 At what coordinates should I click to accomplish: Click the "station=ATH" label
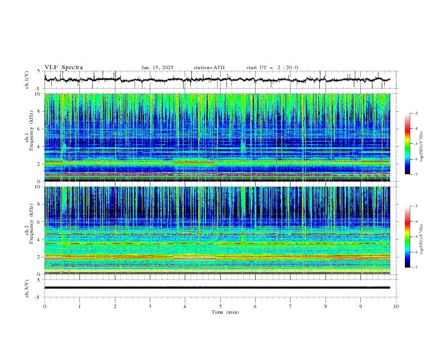[x=209, y=67]
